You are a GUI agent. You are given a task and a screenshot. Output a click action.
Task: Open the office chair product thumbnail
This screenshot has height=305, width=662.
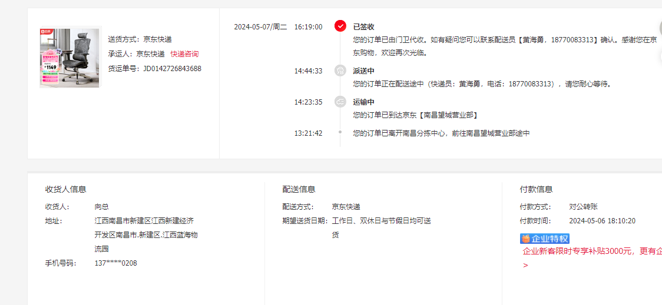click(x=69, y=58)
